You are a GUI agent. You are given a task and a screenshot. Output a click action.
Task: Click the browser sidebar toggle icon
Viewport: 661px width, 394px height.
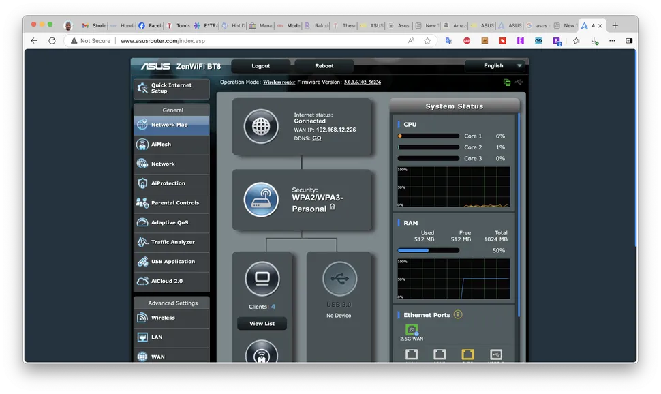coord(629,40)
